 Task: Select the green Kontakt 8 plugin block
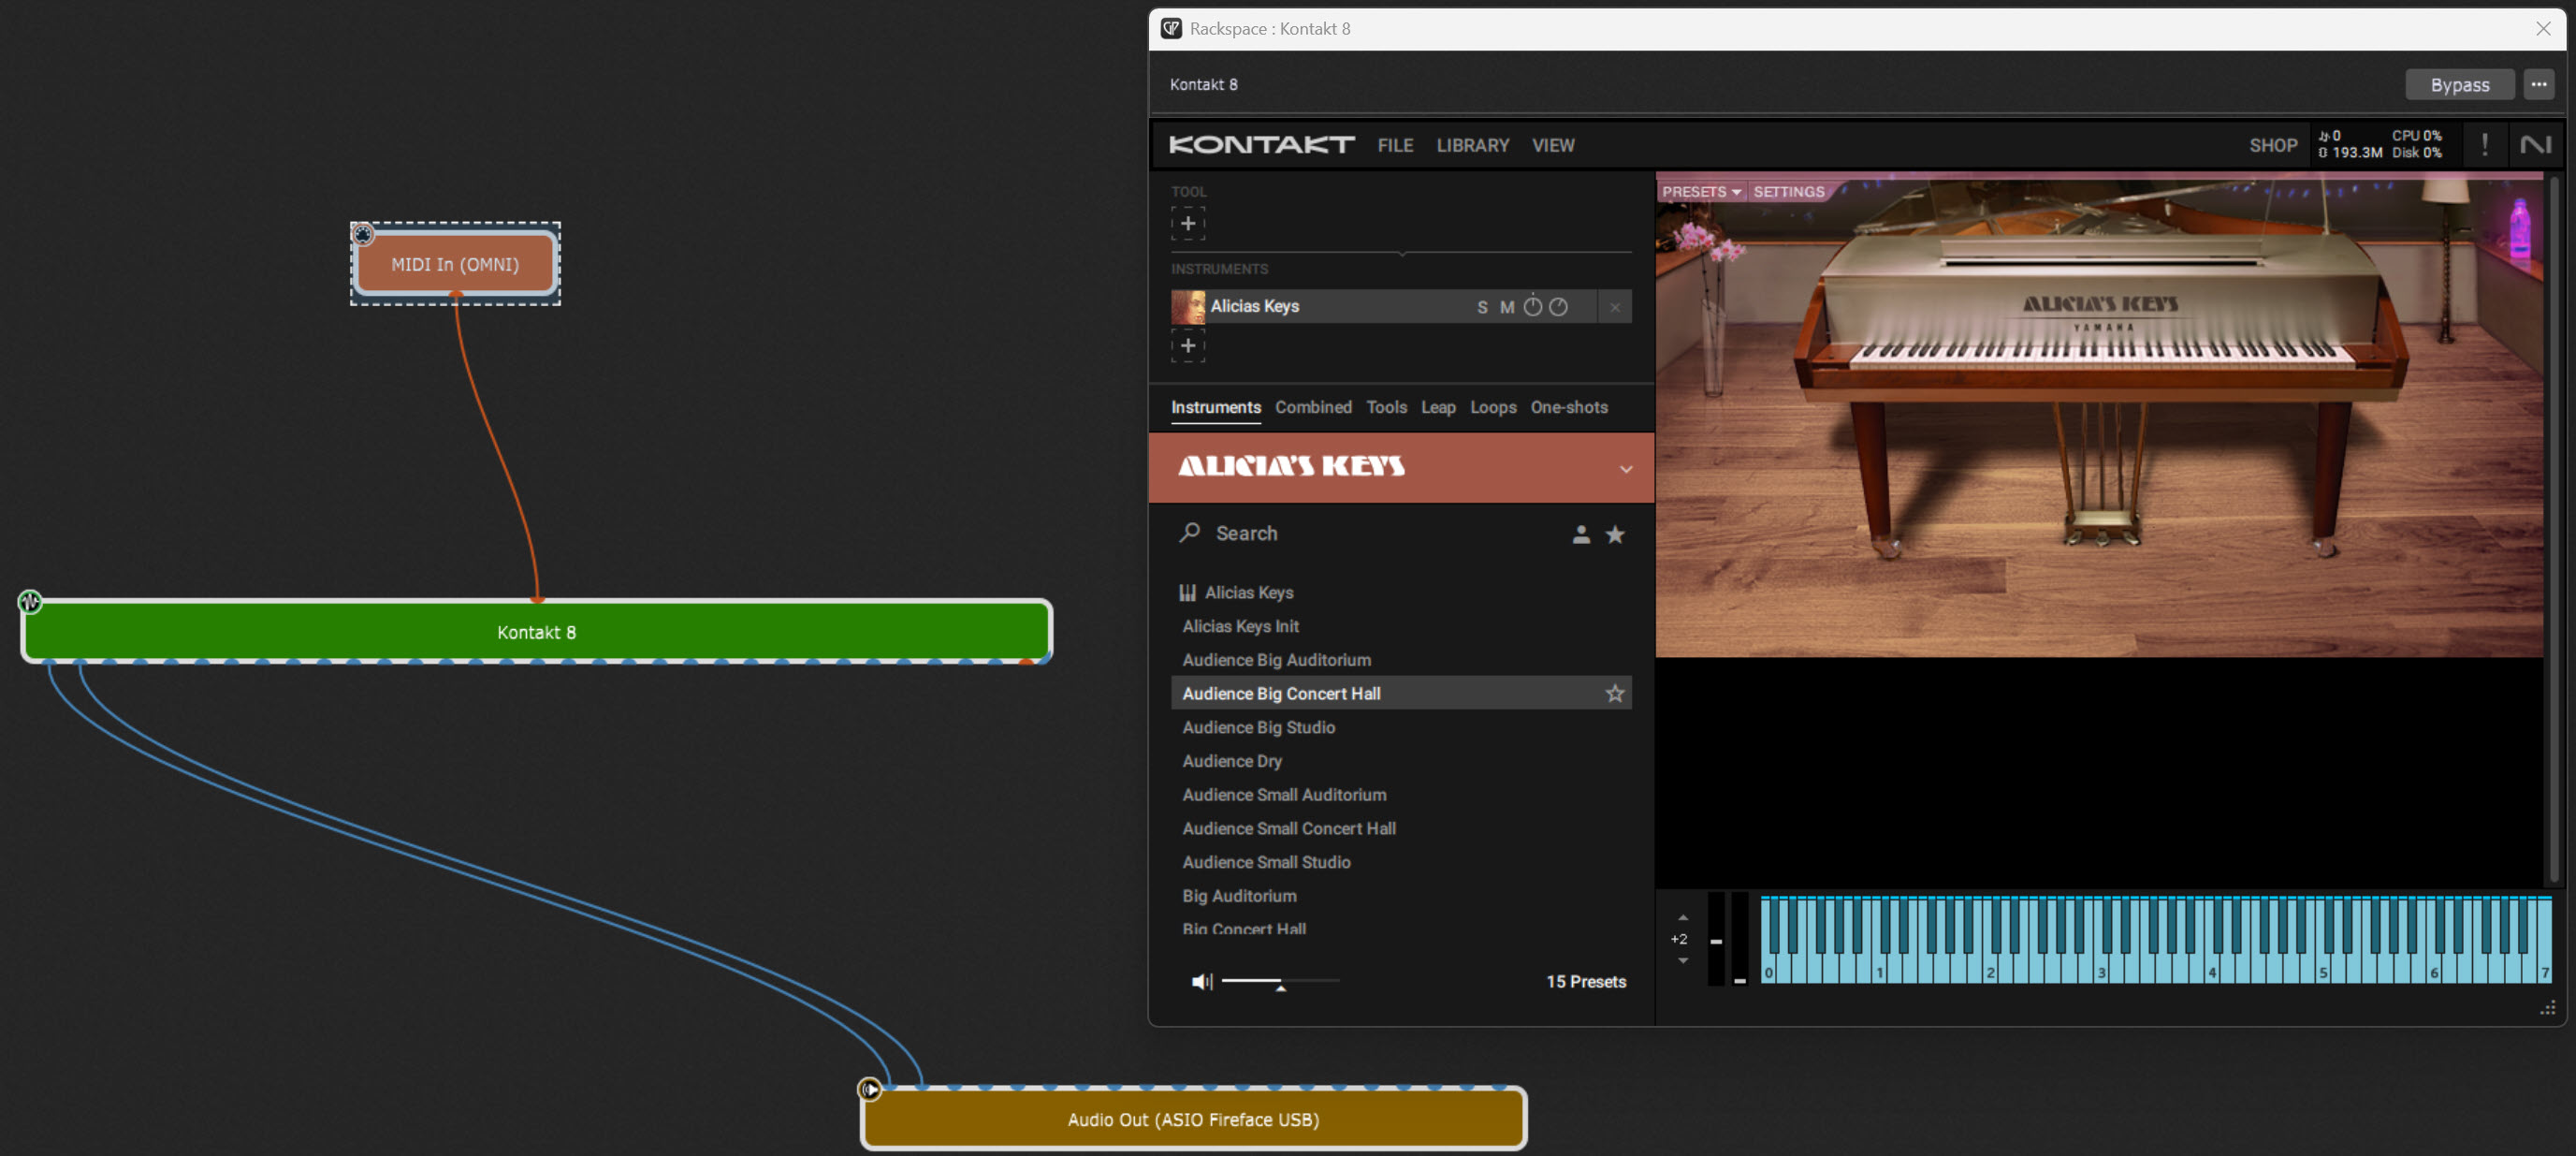coord(536,632)
